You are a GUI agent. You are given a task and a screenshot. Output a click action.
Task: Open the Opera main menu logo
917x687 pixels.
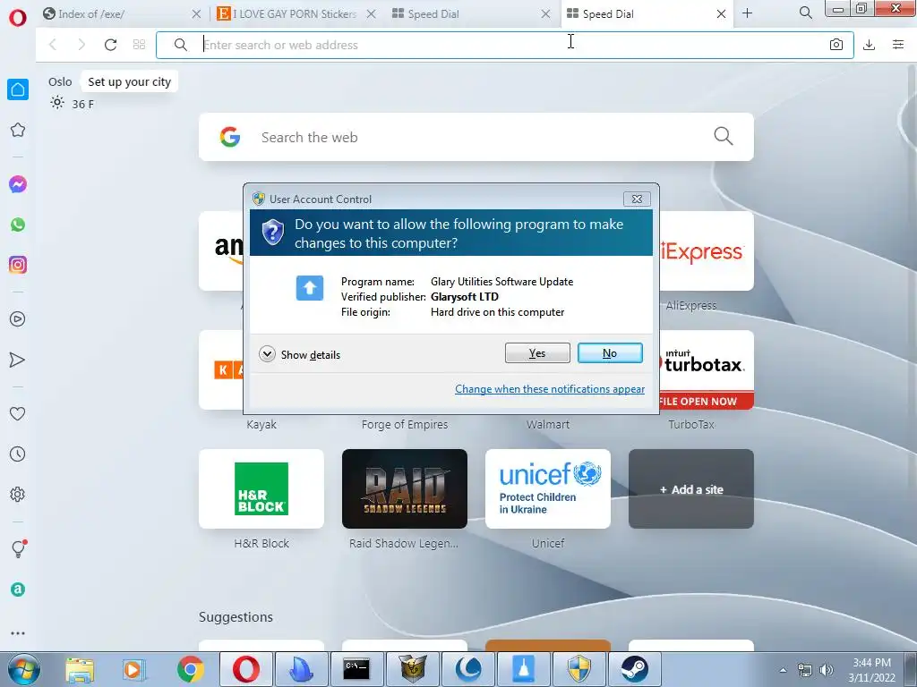[18, 18]
